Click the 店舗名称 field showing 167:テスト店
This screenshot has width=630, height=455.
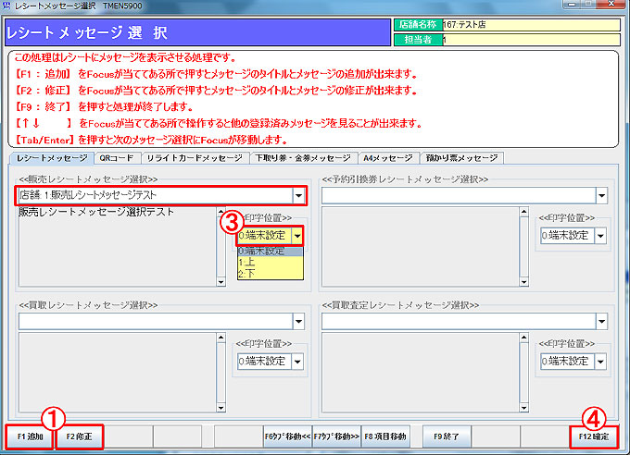pyautogui.click(x=531, y=24)
